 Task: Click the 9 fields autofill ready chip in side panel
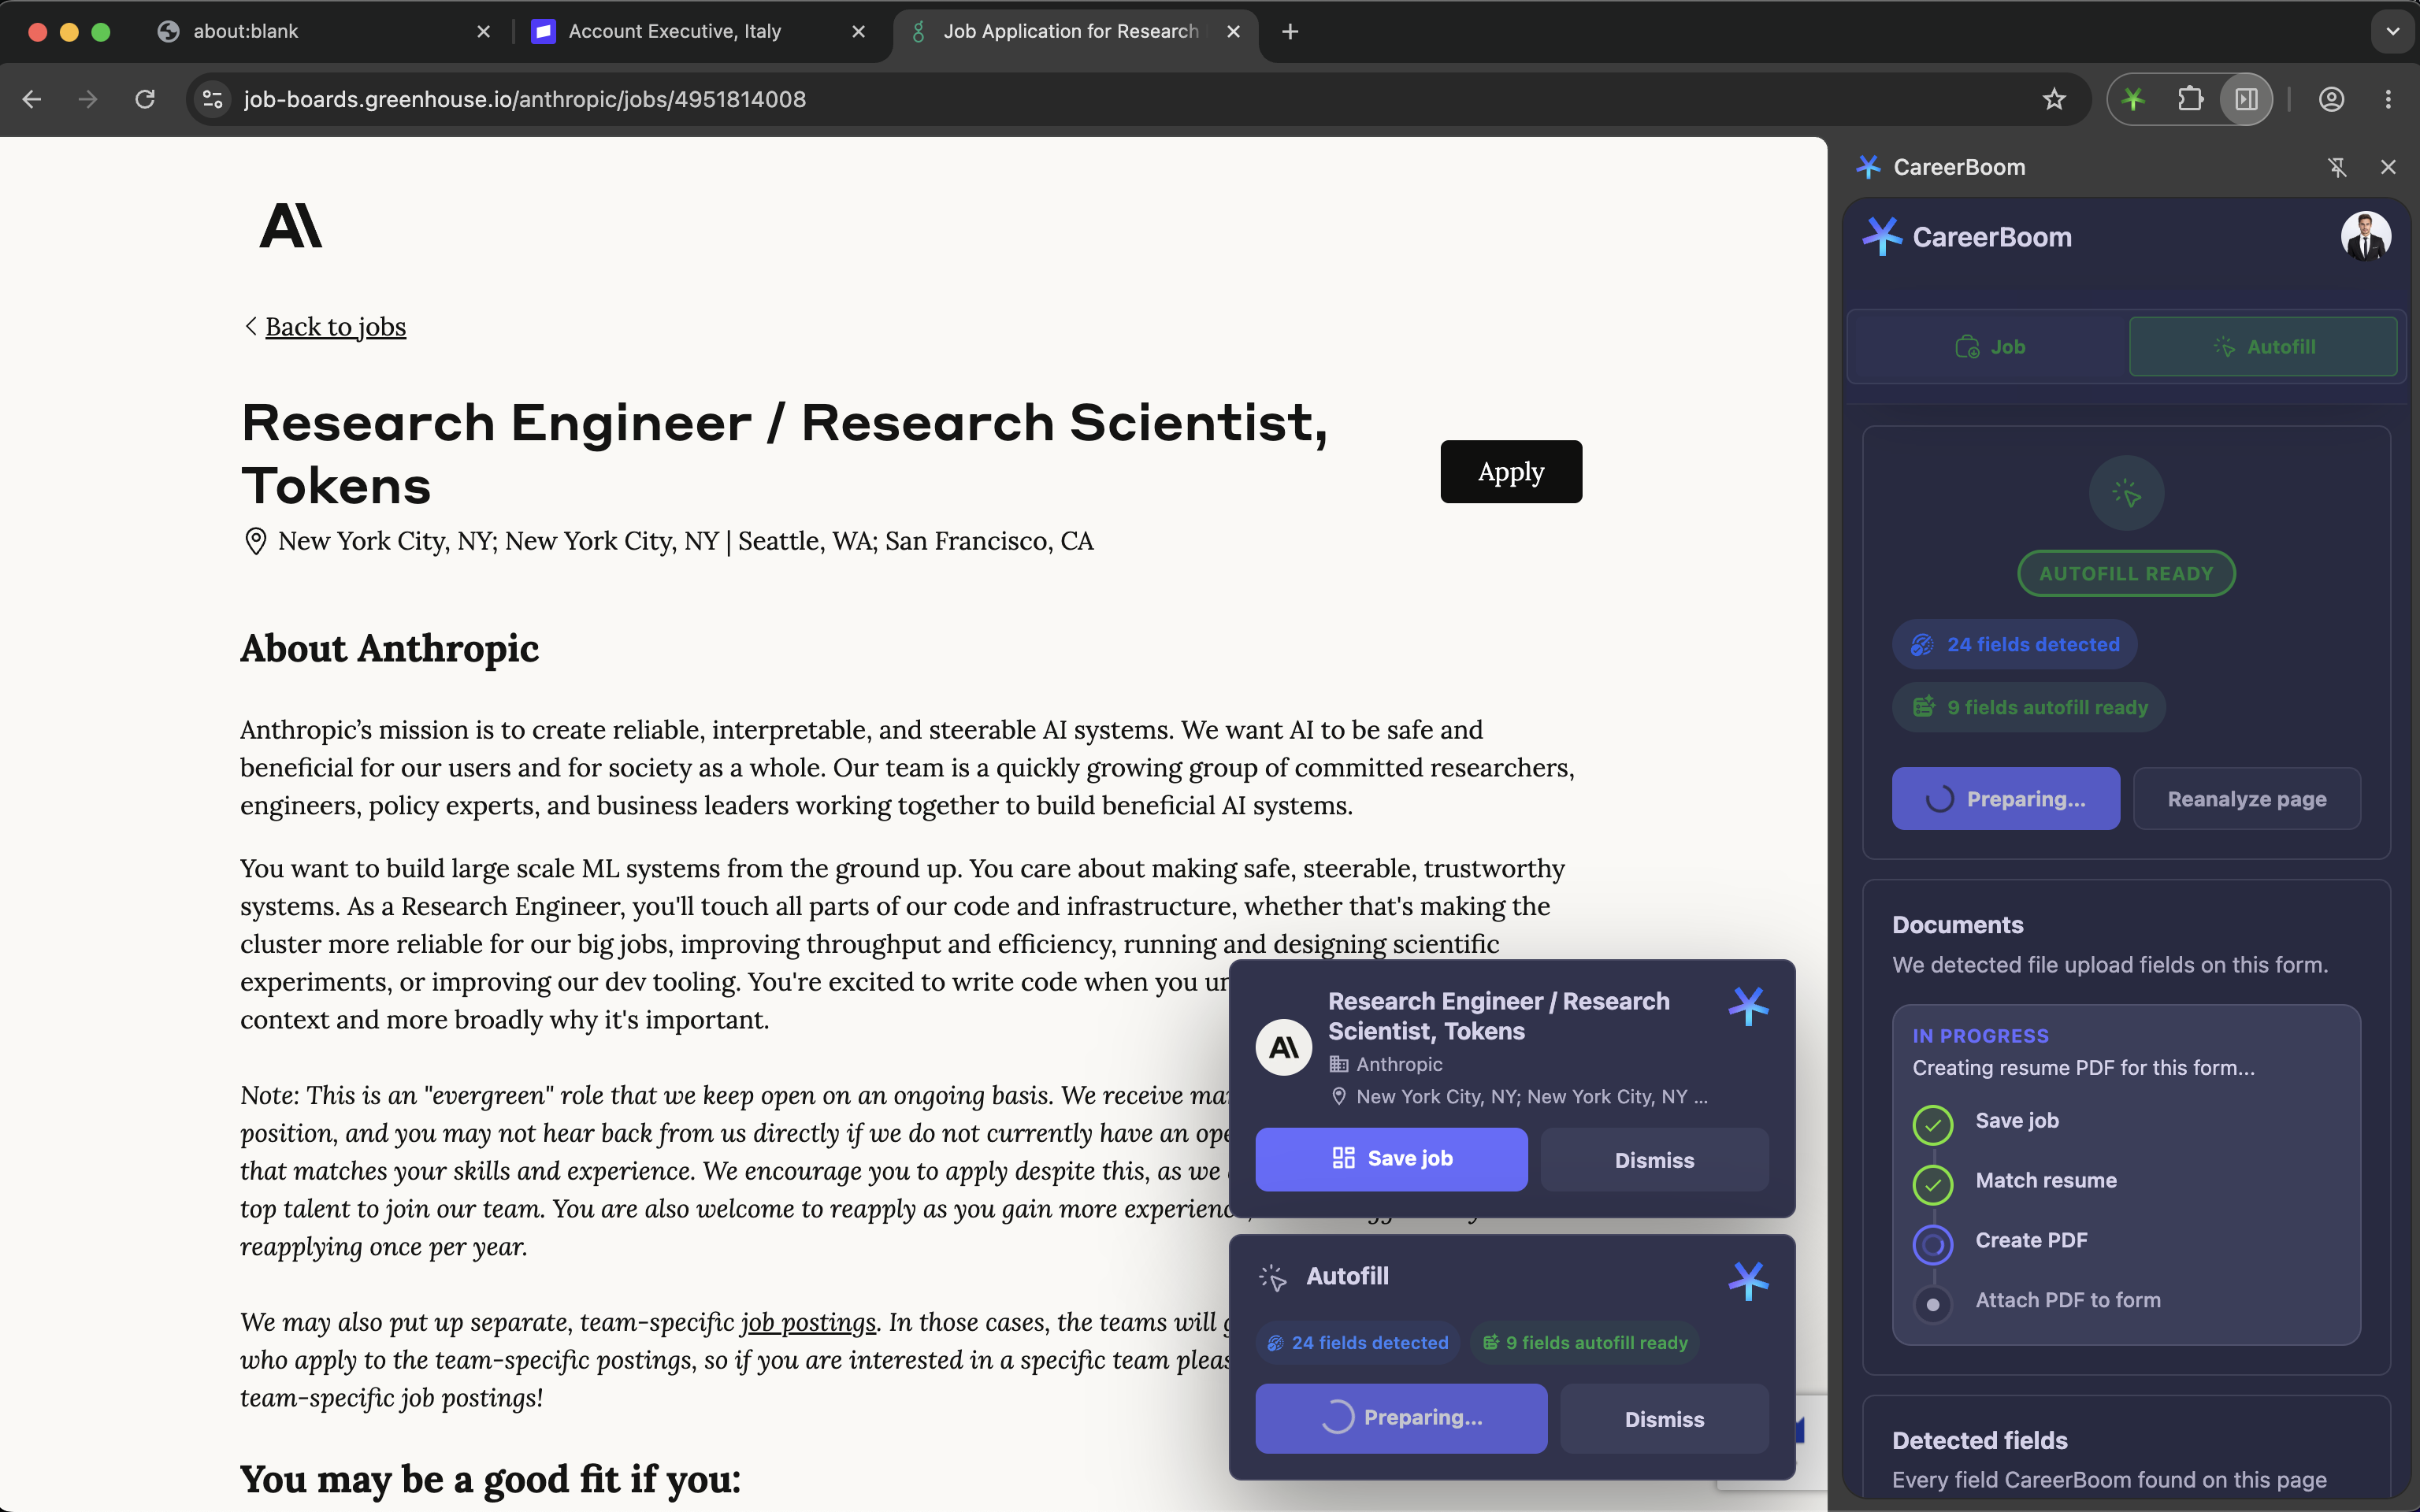click(2028, 708)
